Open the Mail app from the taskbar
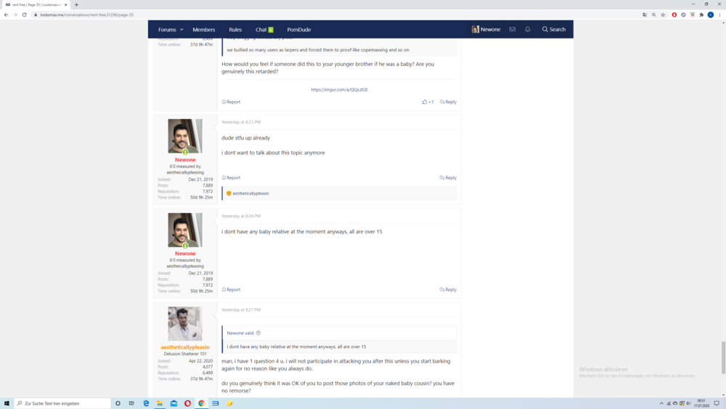The width and height of the screenshot is (726, 409). point(174,403)
